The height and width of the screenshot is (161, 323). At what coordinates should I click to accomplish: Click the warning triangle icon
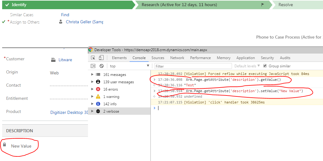(98, 96)
